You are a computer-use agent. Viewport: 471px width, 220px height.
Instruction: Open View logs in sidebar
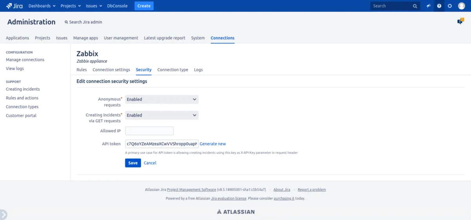click(15, 69)
